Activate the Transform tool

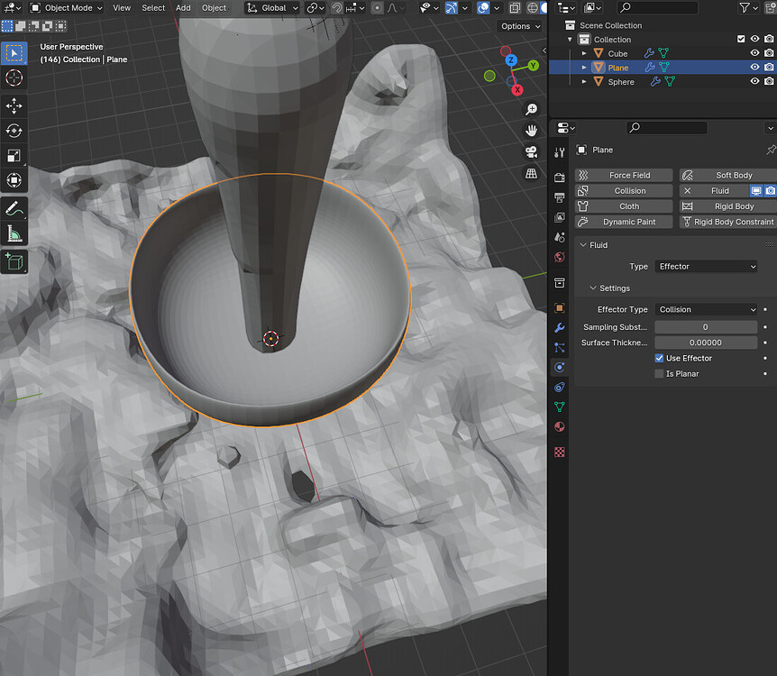pyautogui.click(x=14, y=180)
